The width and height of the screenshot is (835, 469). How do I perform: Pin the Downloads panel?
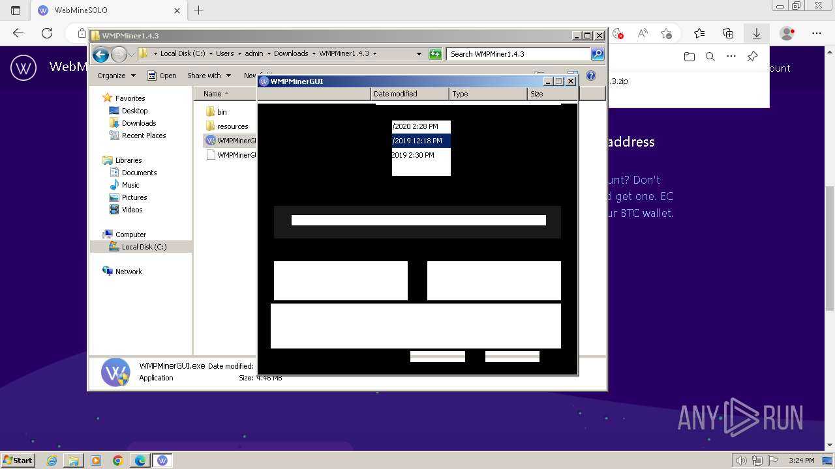pos(752,57)
